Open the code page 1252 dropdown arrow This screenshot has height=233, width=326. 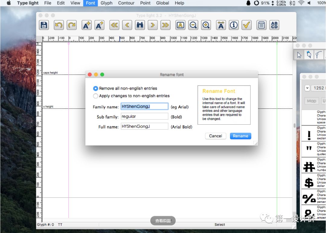tap(307, 88)
